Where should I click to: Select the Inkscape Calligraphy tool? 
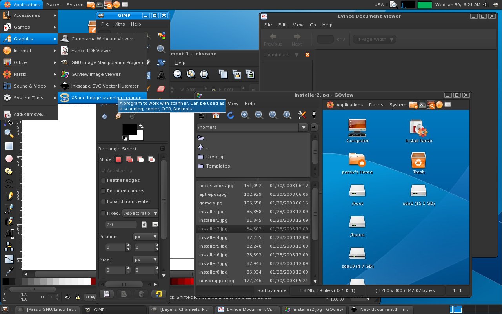9,221
